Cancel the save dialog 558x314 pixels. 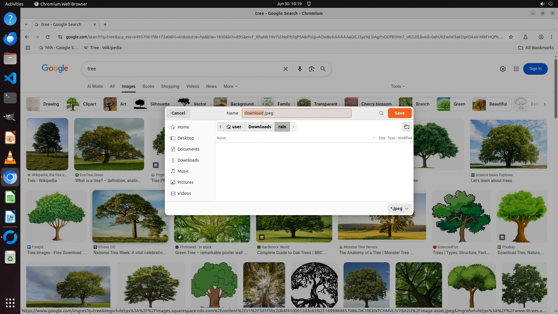pos(178,113)
